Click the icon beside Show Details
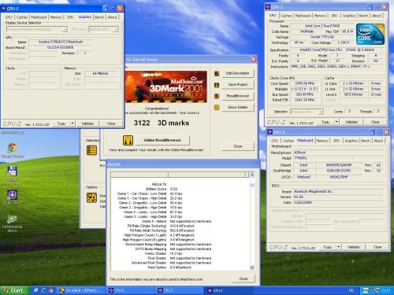 pos(217,107)
